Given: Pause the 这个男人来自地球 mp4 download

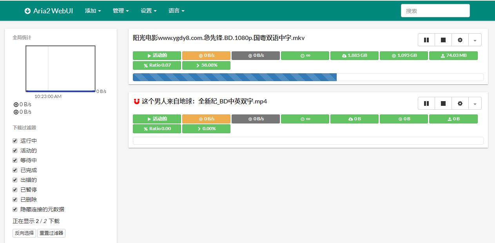Looking at the screenshot, I should 426,103.
